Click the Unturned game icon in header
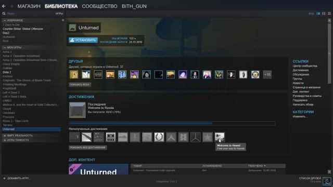333x187 pixels. tap(72, 28)
